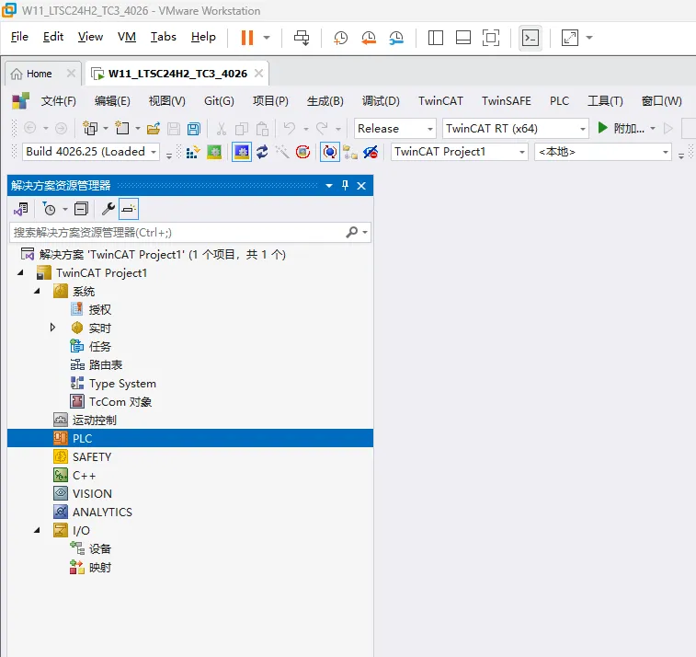Screen dimensions: 696x657
Task: Click the Show Sub Items crossed-eye icon
Action: point(371,153)
